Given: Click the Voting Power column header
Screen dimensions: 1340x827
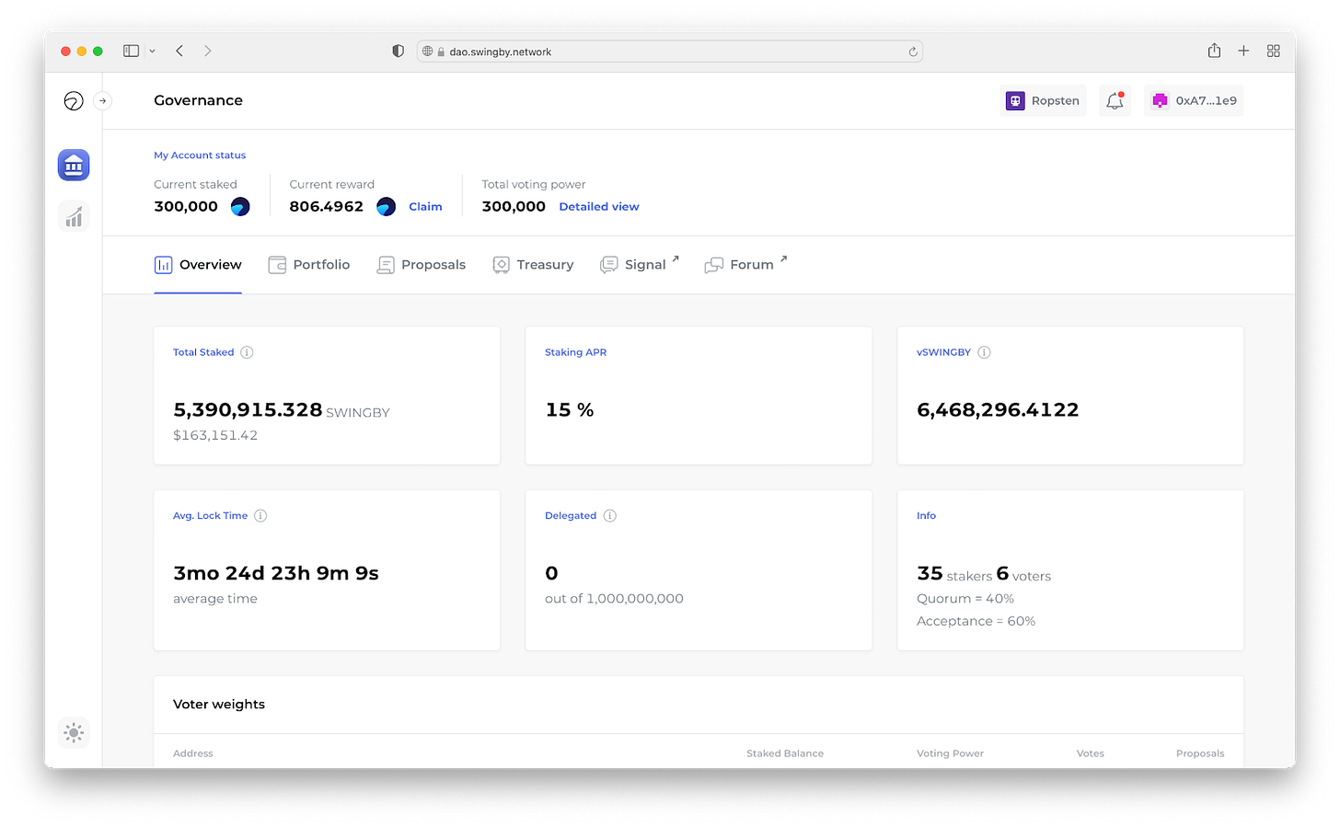Looking at the screenshot, I should click(x=950, y=753).
